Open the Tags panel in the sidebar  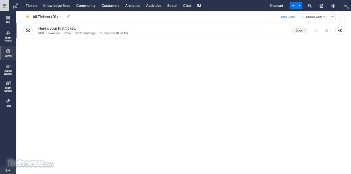click(x=8, y=103)
